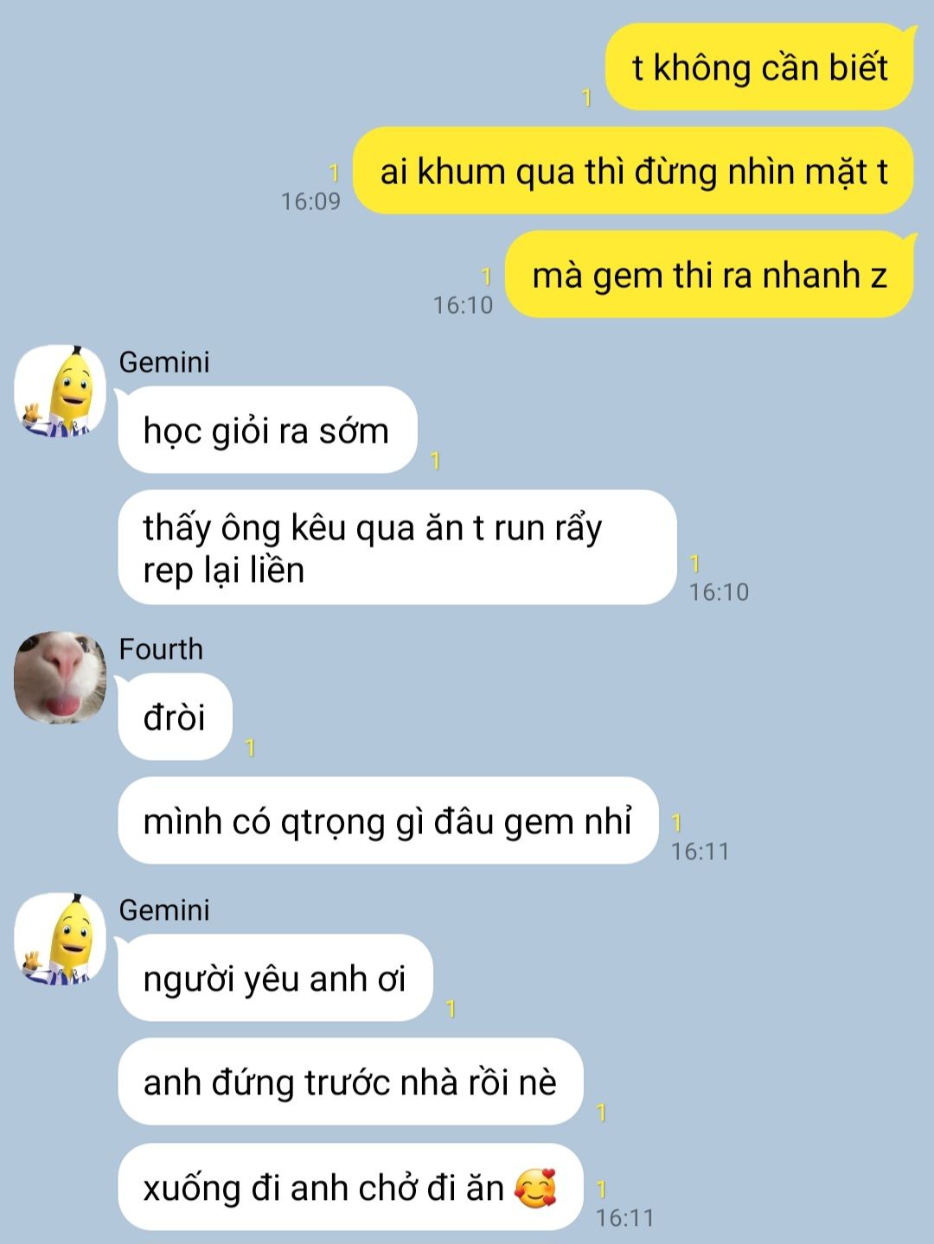934x1244 pixels.
Task: Tap the 'đròi' message bubble
Action: 175,718
